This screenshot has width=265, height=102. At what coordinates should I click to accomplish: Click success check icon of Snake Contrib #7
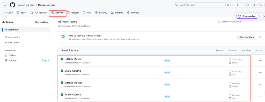click(62, 95)
